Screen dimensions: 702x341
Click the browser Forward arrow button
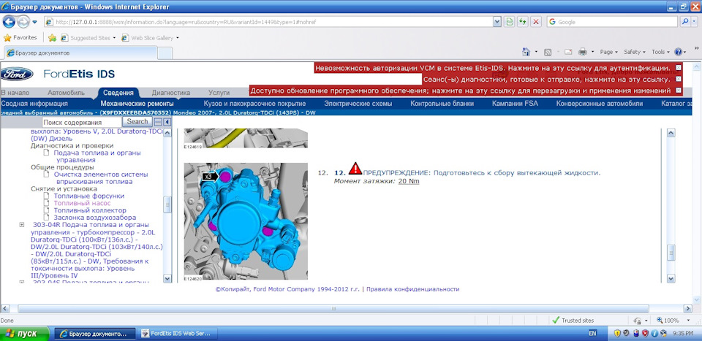(x=23, y=21)
